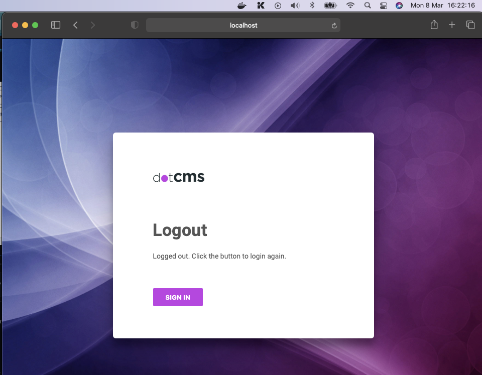Open the Docker whale menu bar icon
Screen dimensions: 482x375
(242, 5)
